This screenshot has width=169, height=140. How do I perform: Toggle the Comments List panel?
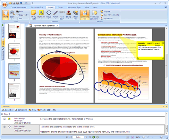tap(85, 15)
